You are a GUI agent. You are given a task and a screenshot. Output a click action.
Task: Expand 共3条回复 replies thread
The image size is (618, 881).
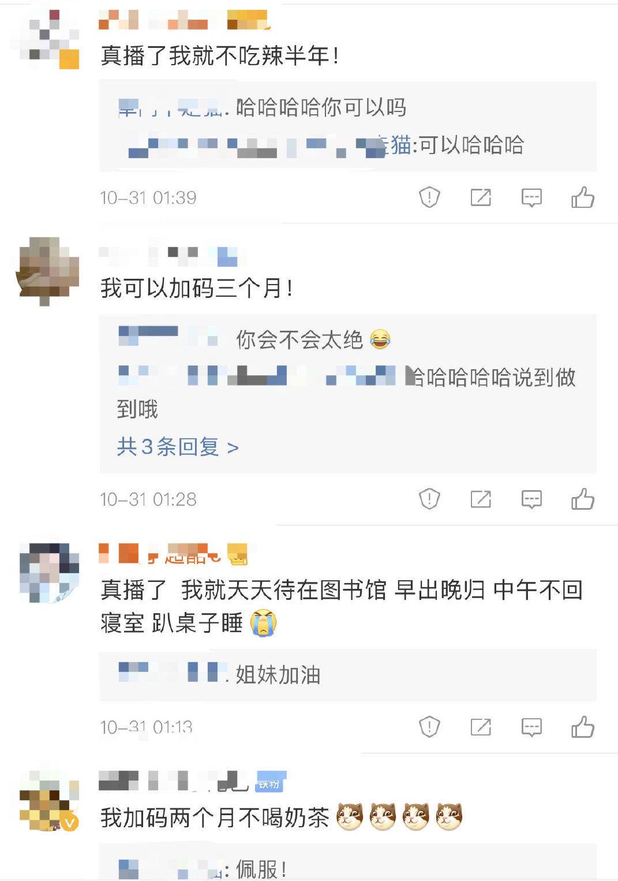[x=178, y=447]
